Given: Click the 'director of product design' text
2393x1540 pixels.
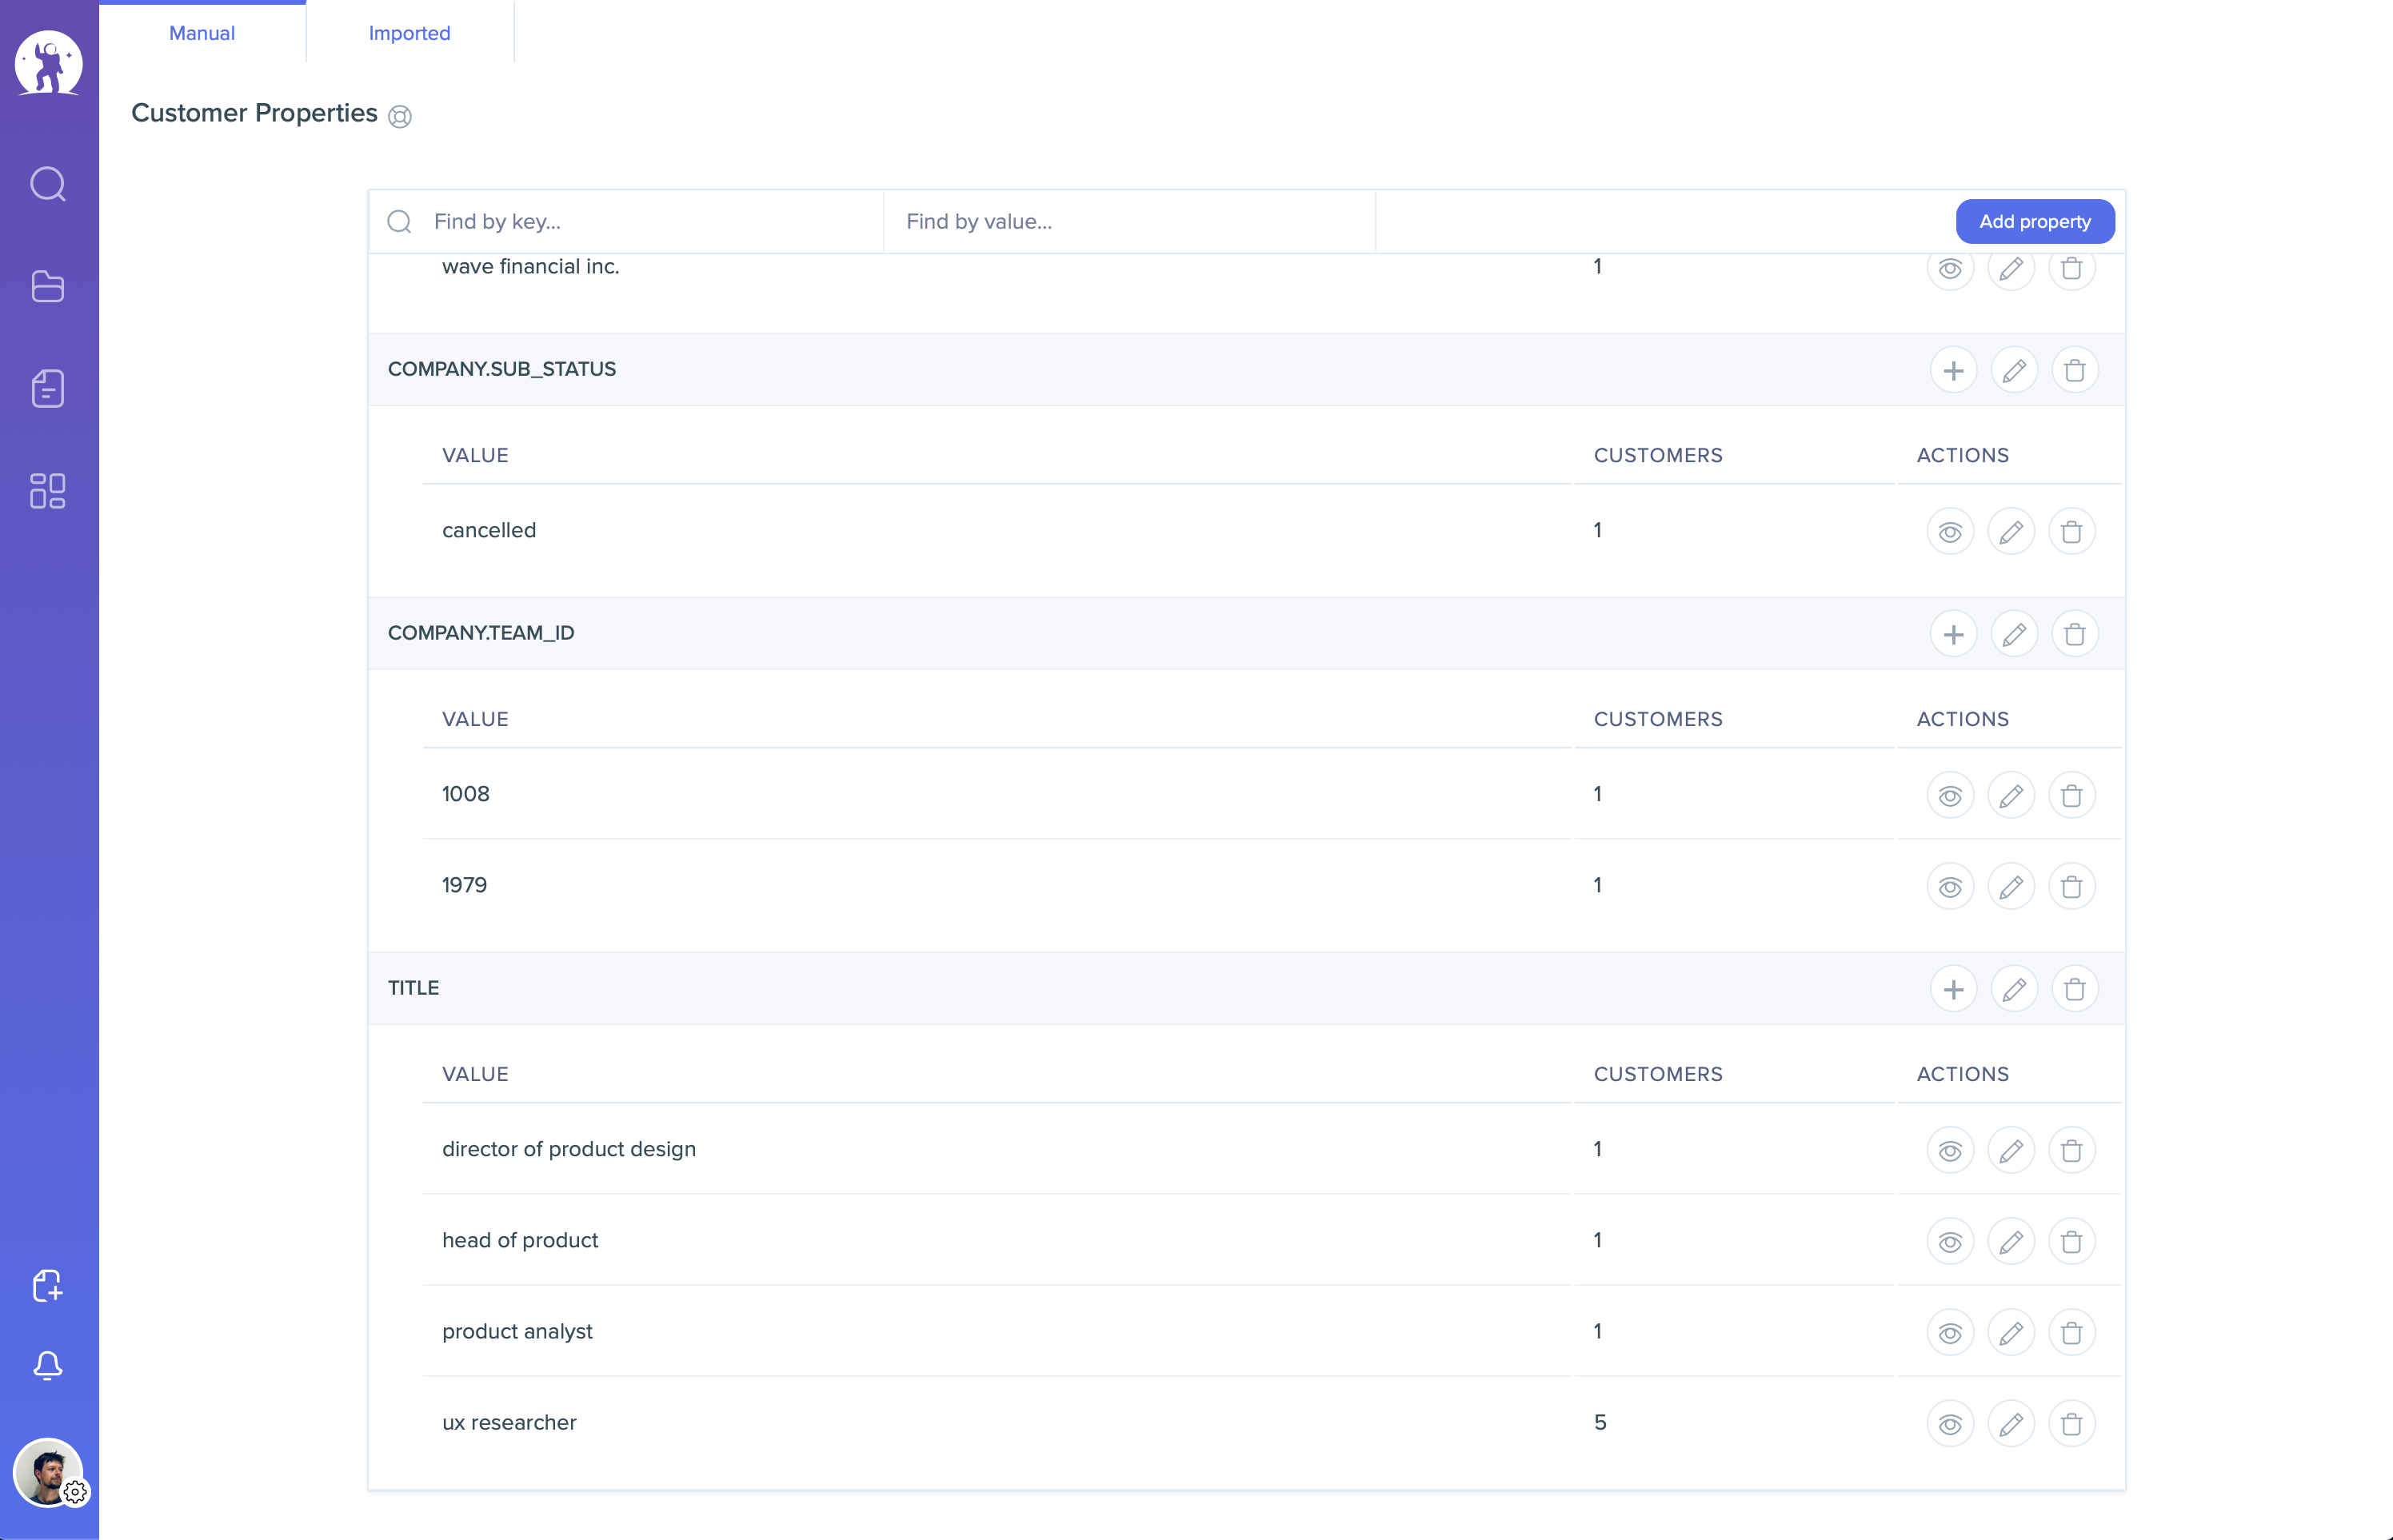Looking at the screenshot, I should click(569, 1149).
